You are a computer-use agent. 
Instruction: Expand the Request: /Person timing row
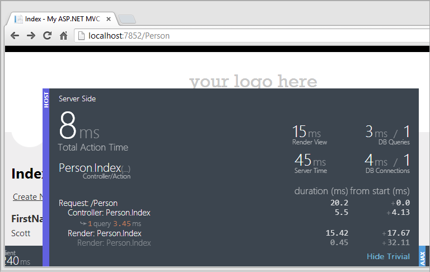(x=88, y=203)
